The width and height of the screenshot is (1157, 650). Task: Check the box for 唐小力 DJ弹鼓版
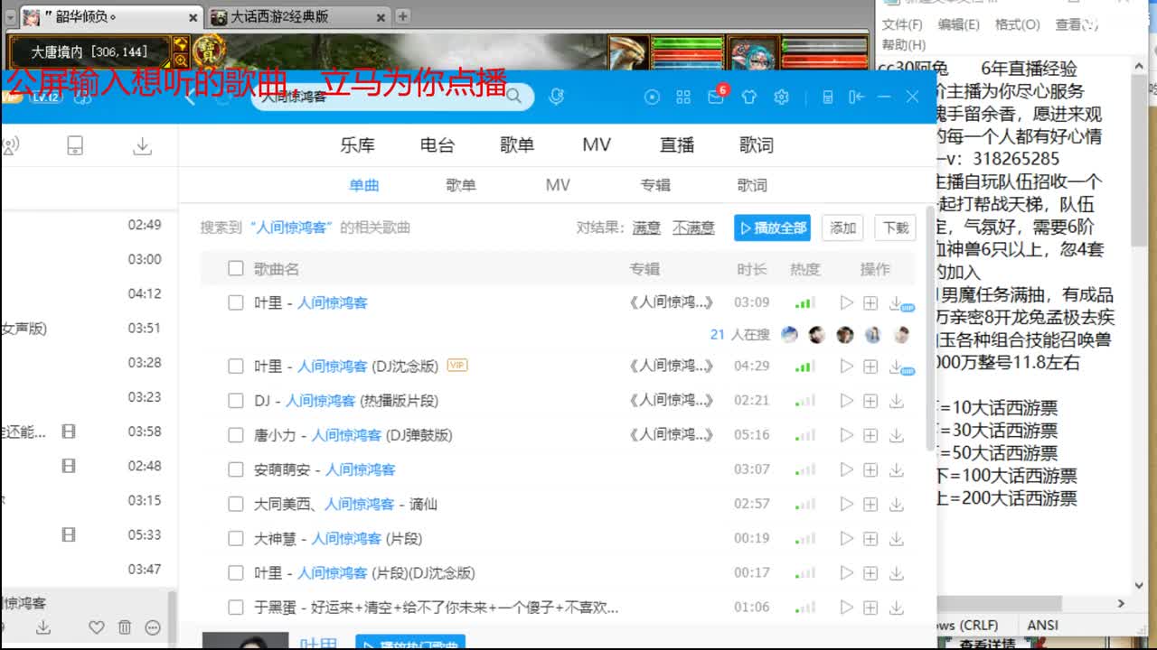click(236, 435)
